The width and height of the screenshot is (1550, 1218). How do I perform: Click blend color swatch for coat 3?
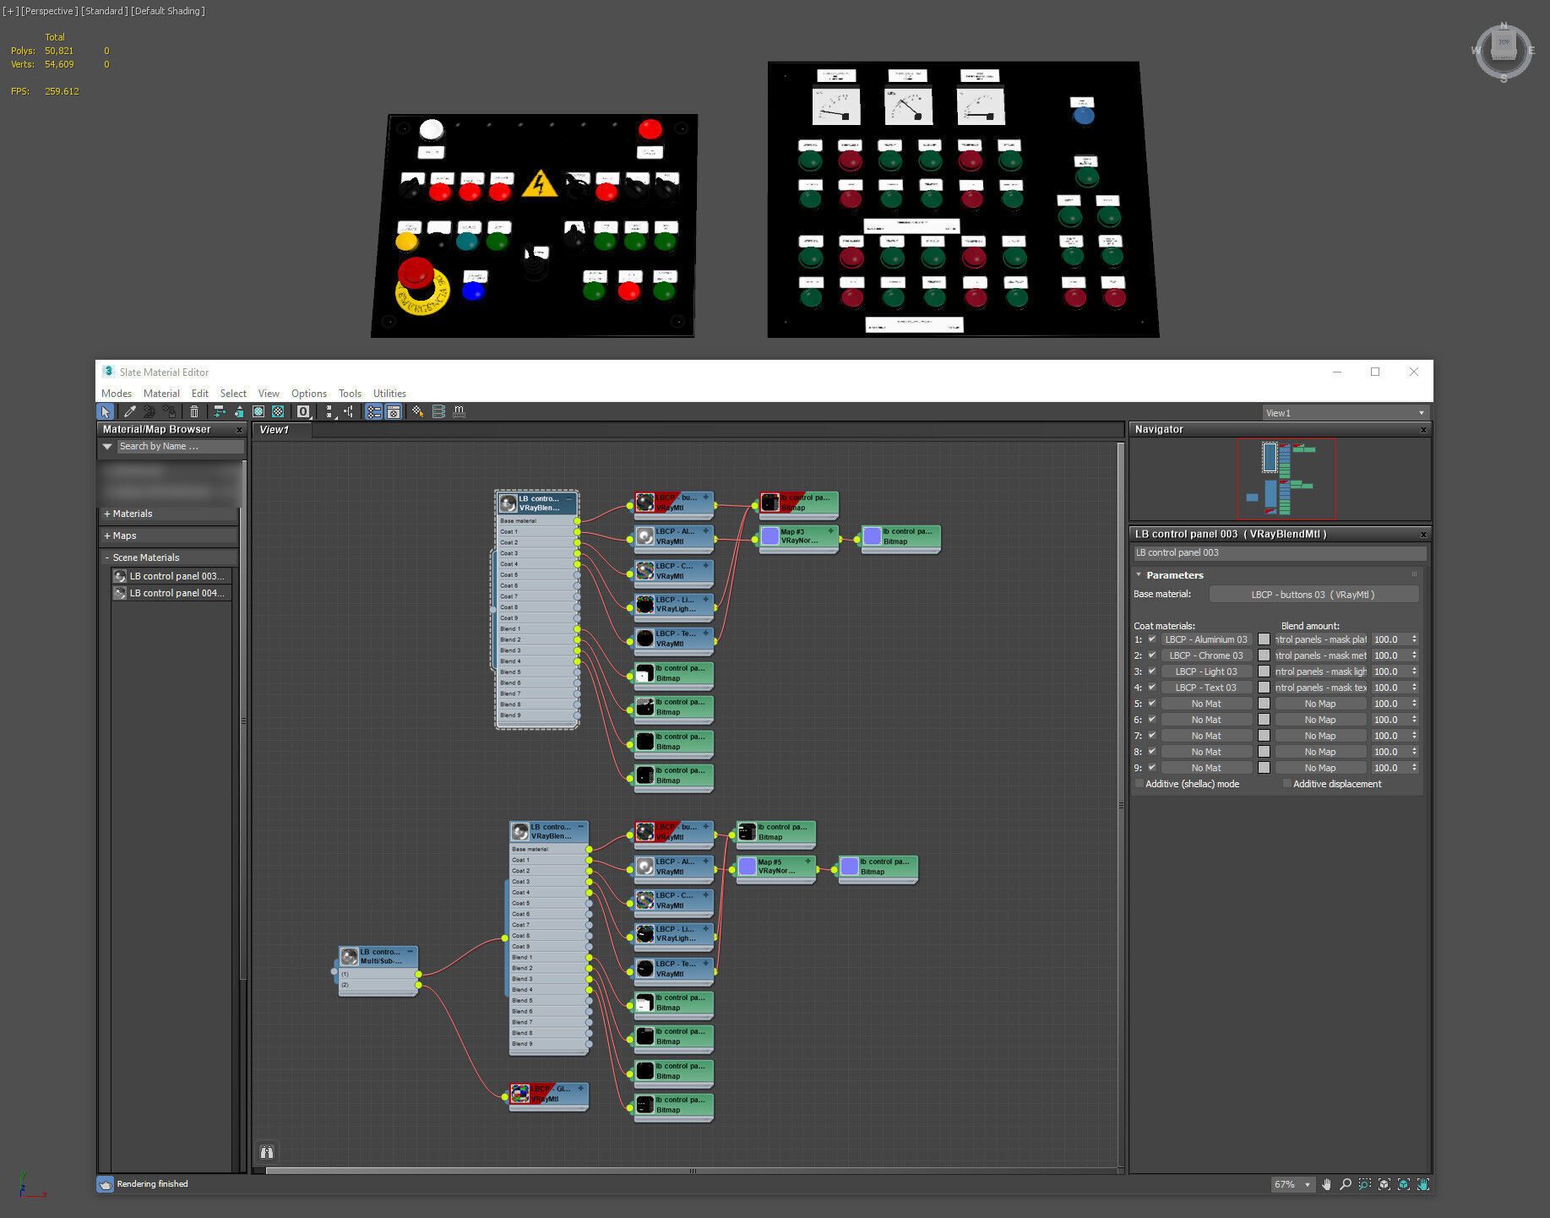[1264, 672]
